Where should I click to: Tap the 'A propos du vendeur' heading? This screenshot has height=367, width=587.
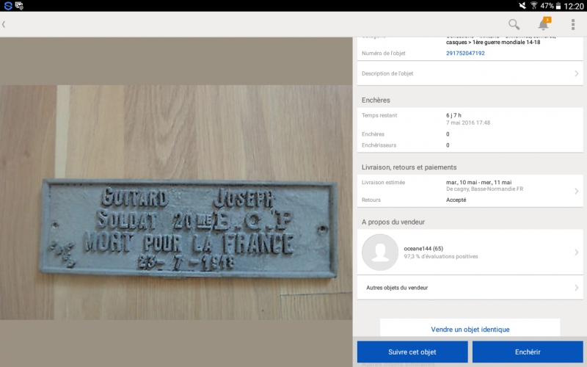click(393, 222)
